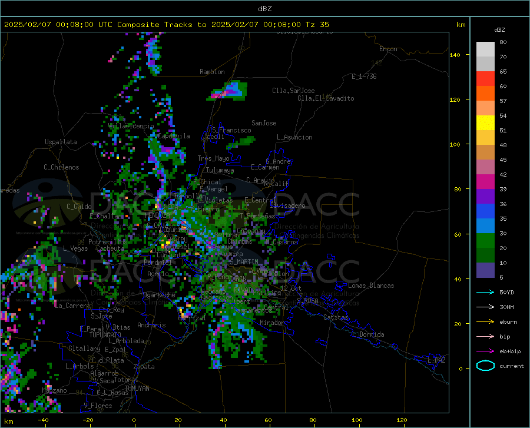The width and height of the screenshot is (530, 428).
Task: Click the eburn legend label
Action: pos(508,322)
